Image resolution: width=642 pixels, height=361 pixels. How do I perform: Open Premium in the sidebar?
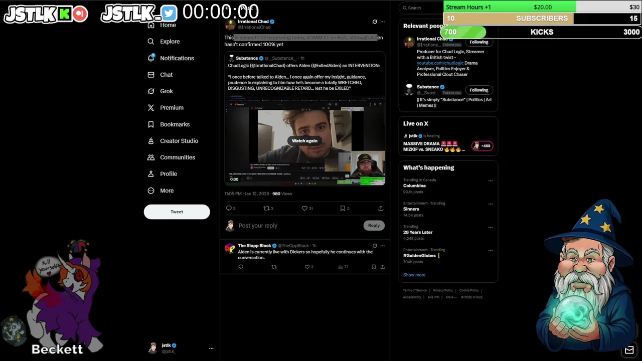point(172,108)
